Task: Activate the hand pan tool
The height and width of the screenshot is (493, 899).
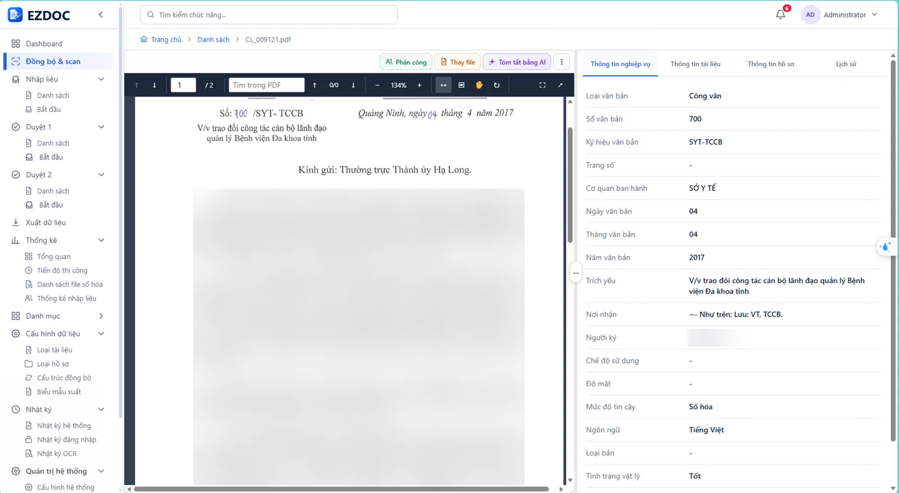Action: click(x=479, y=85)
